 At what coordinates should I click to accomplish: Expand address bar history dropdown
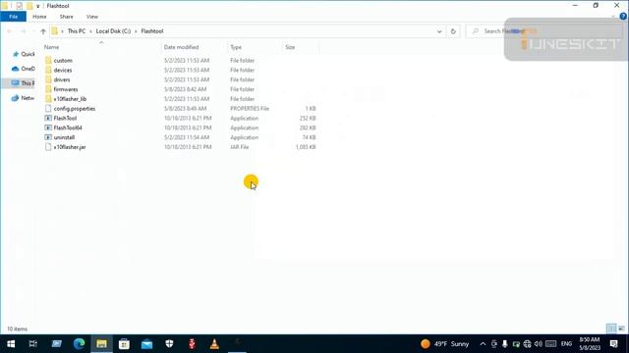pos(439,31)
